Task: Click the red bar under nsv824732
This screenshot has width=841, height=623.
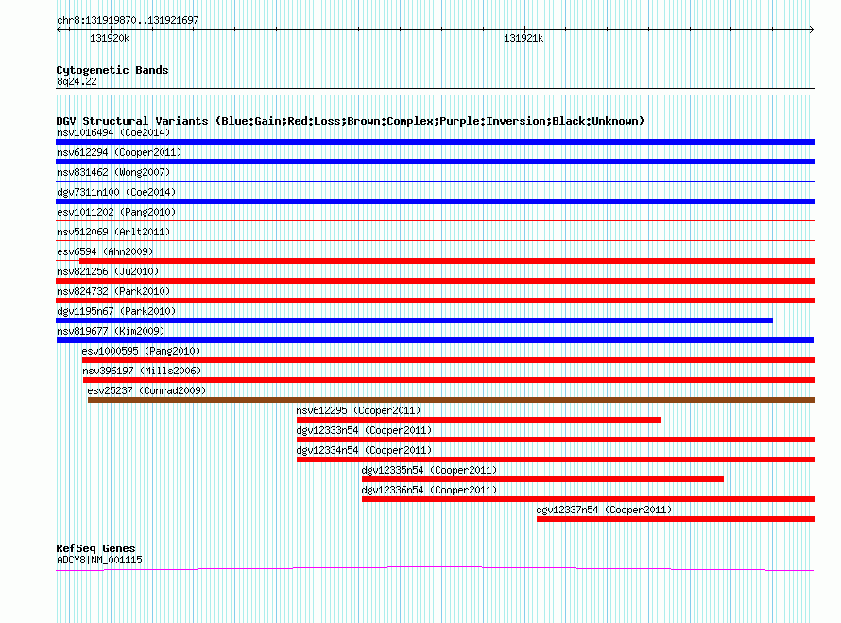Action: [435, 301]
